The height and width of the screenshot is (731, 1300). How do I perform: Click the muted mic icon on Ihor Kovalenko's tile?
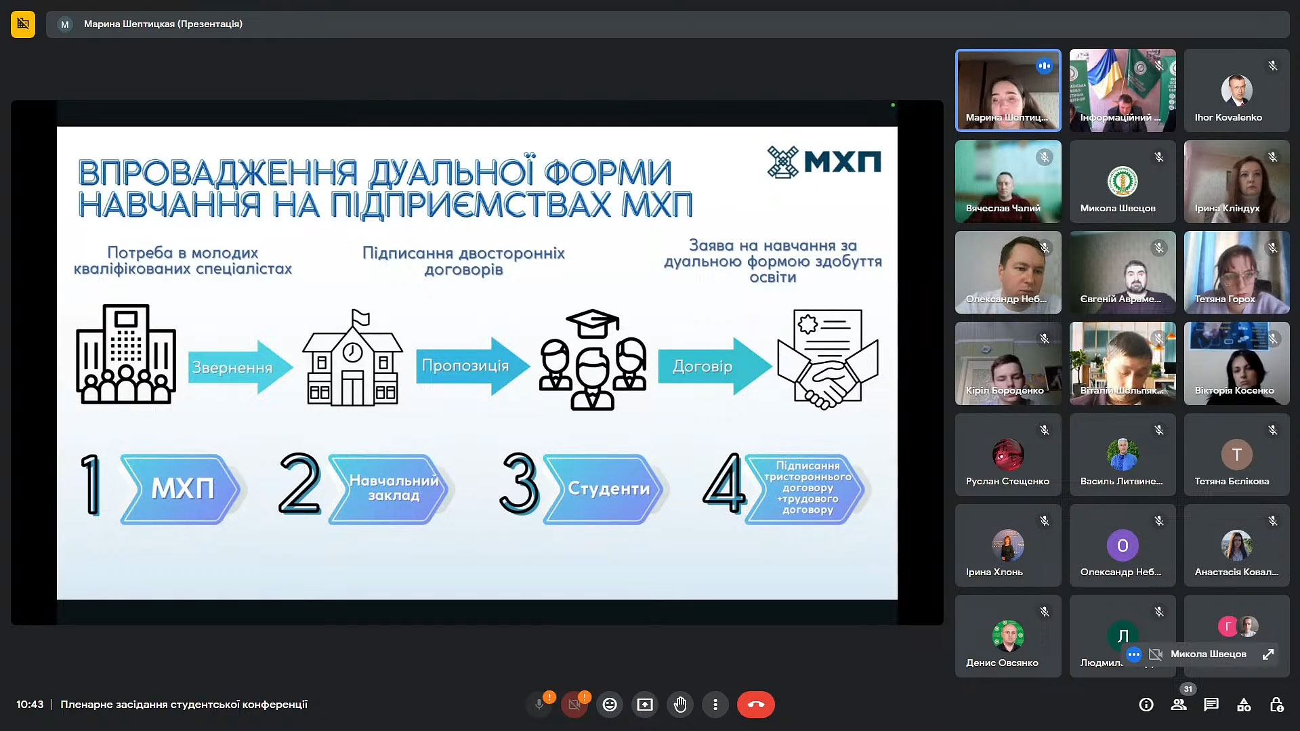(x=1273, y=66)
